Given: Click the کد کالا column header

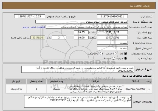Looking at the screenshot, I should click(136, 81).
